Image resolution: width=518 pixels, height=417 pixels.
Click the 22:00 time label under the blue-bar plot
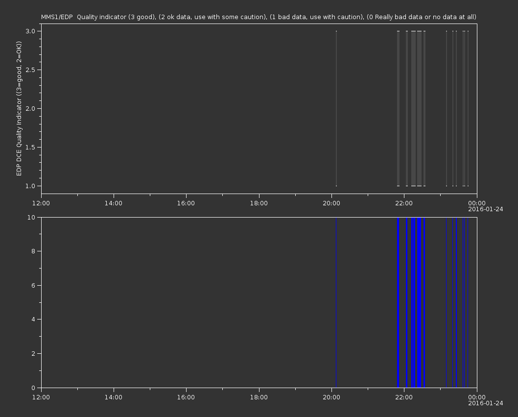[x=404, y=397]
